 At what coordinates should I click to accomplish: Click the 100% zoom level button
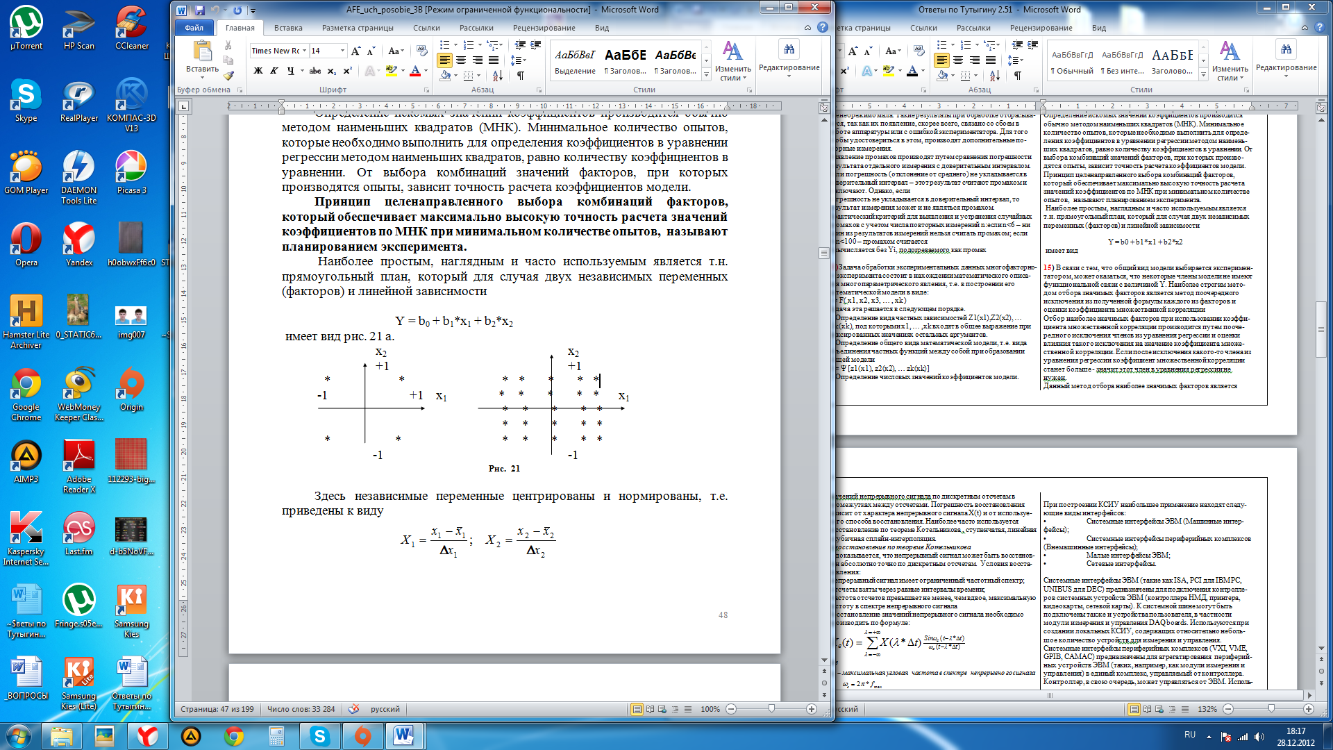pyautogui.click(x=710, y=709)
